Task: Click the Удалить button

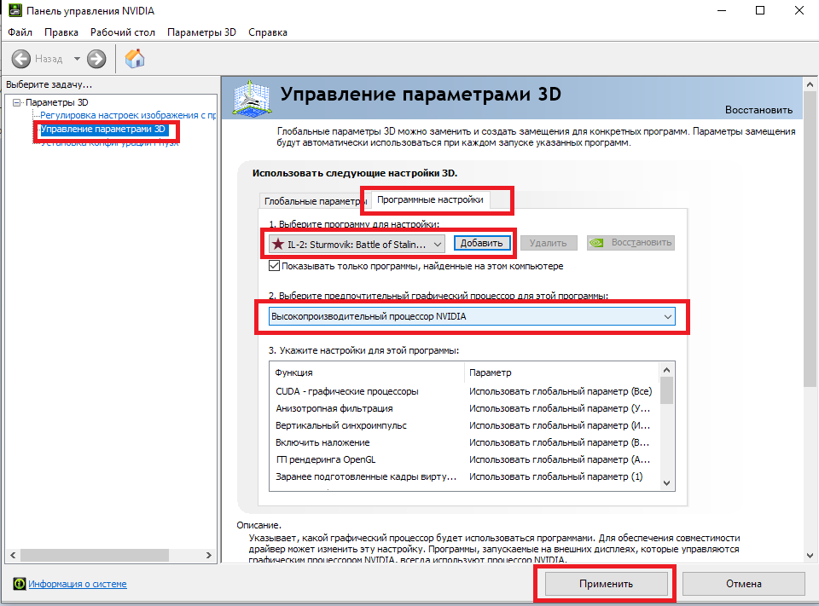Action: [x=548, y=243]
